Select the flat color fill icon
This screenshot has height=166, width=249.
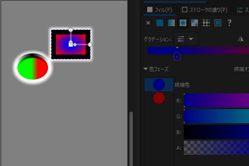click(x=160, y=23)
